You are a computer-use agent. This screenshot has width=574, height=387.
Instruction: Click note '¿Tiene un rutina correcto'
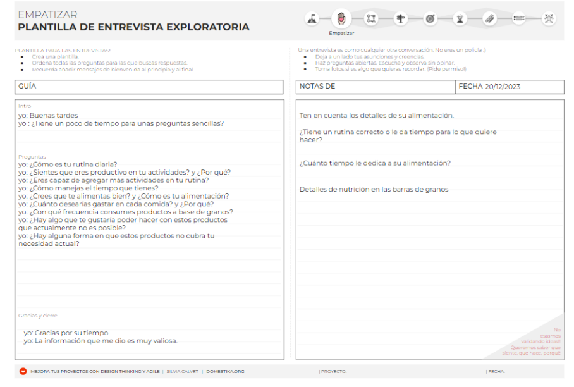[x=398, y=136]
